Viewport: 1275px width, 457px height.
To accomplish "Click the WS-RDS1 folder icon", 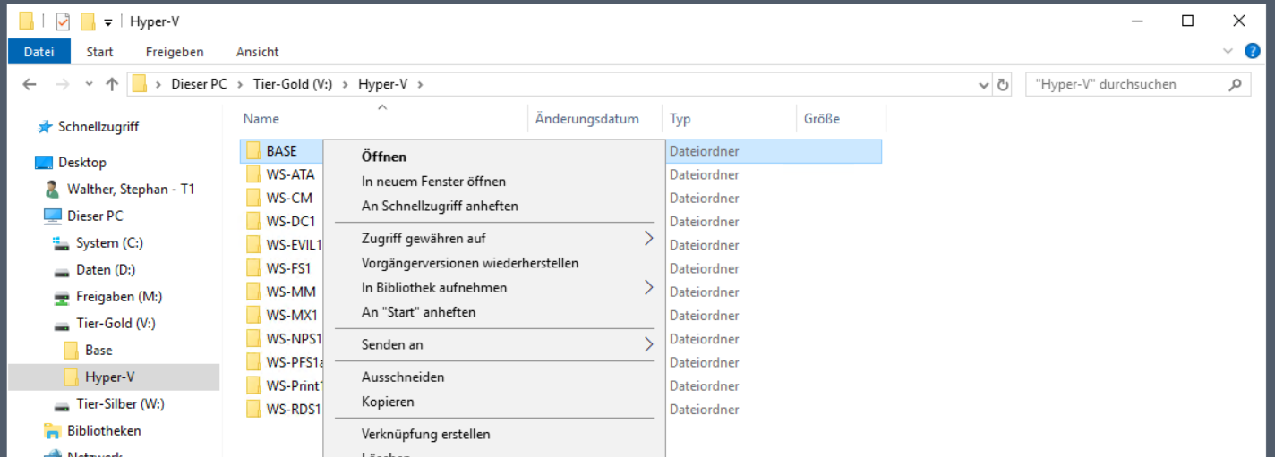I will (x=253, y=410).
